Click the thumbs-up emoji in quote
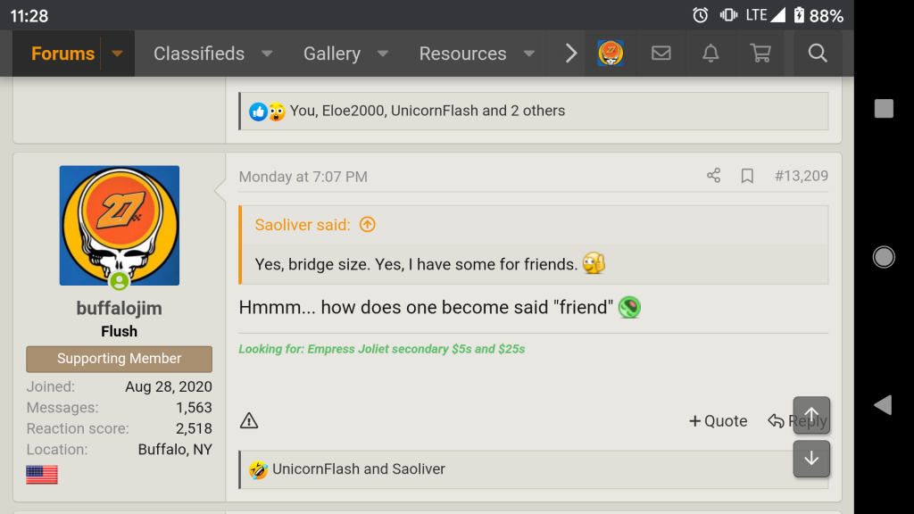Screen dimensions: 914x514 pyautogui.click(x=594, y=263)
